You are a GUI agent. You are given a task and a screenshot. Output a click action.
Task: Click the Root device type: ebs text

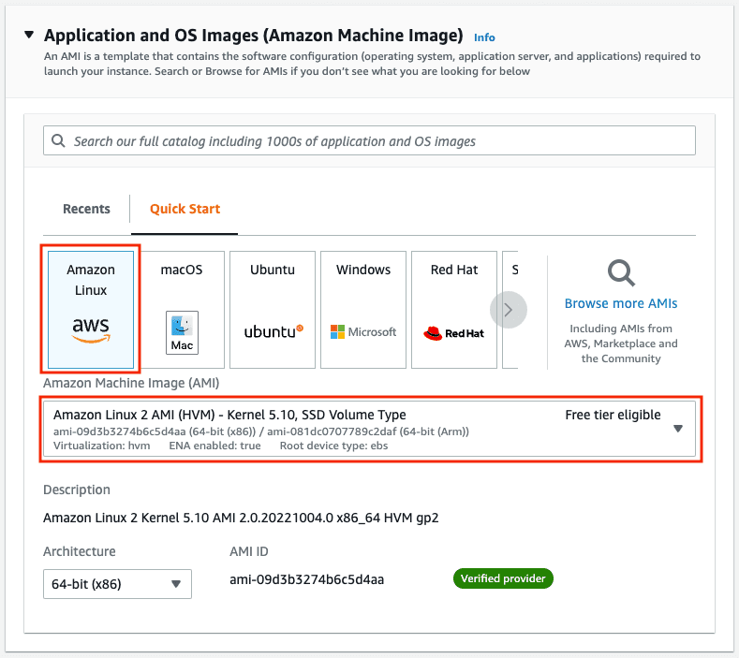pyautogui.click(x=333, y=446)
